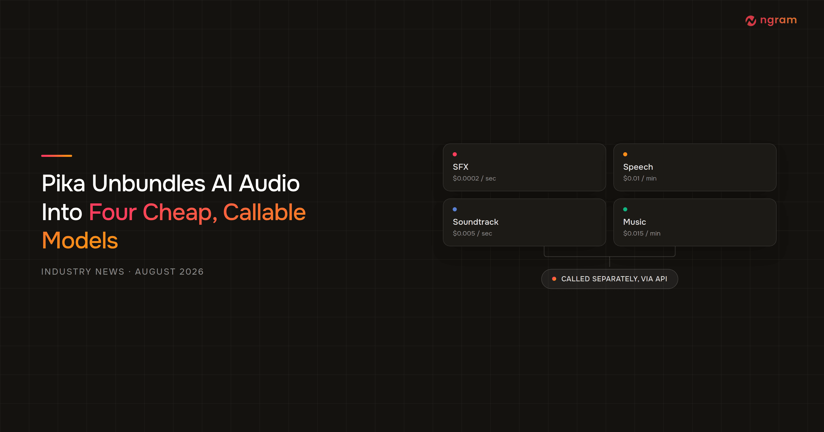Click the 'Pika Unbundles AI Audio' headline line

pos(171,183)
